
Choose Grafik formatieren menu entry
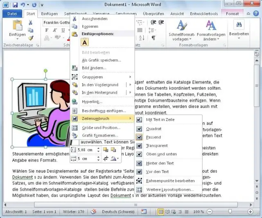click(x=102, y=135)
